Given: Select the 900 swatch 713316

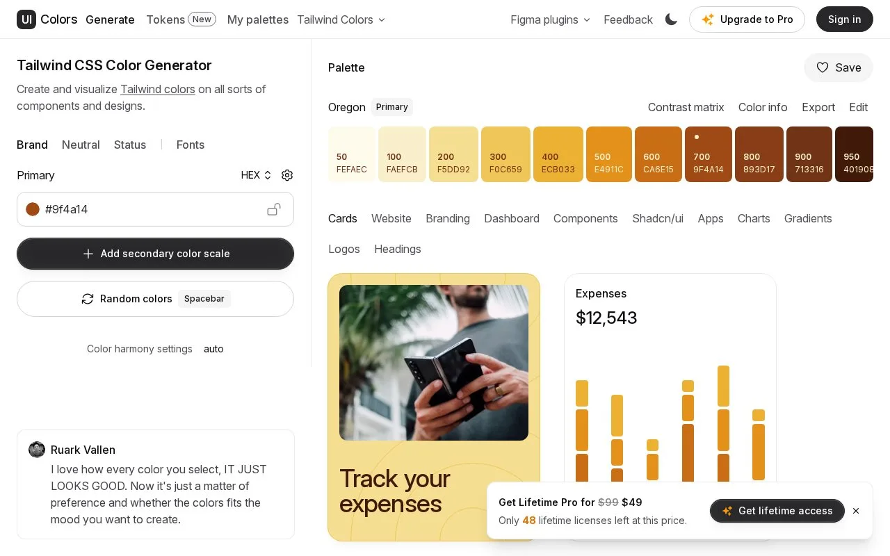Looking at the screenshot, I should click(809, 154).
